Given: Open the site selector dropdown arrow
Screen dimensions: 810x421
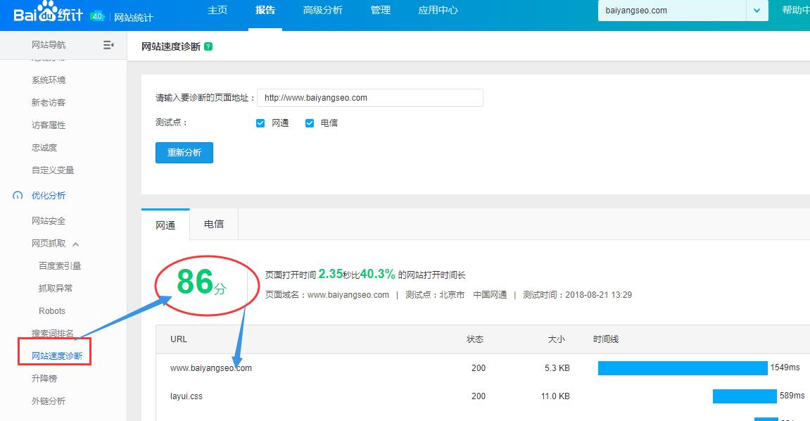Looking at the screenshot, I should pos(757,11).
